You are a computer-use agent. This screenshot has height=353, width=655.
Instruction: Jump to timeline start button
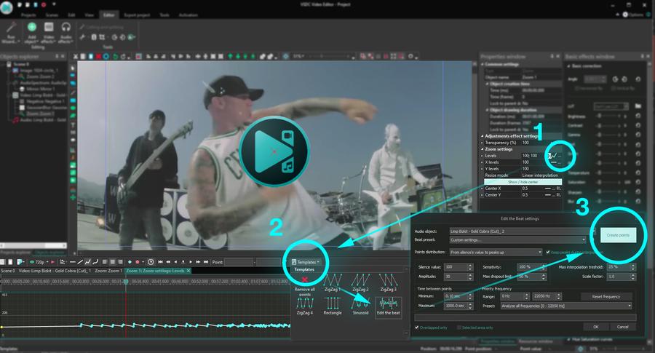[x=160, y=262]
